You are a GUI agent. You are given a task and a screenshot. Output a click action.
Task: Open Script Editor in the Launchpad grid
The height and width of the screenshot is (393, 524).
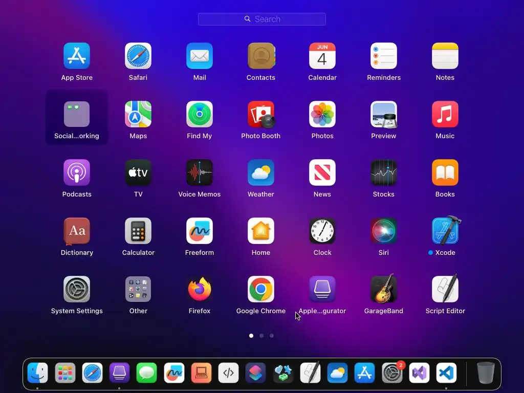(445, 289)
